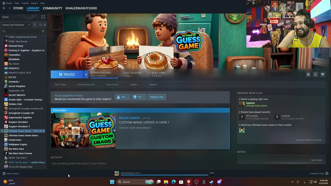Screen dimensions: 331x186
Task: Open the Support link
Action: (x=153, y=84)
